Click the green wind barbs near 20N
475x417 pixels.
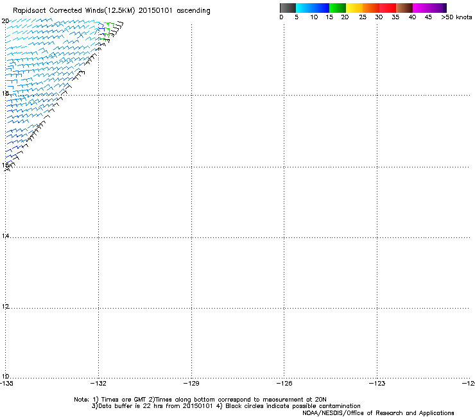(x=107, y=31)
